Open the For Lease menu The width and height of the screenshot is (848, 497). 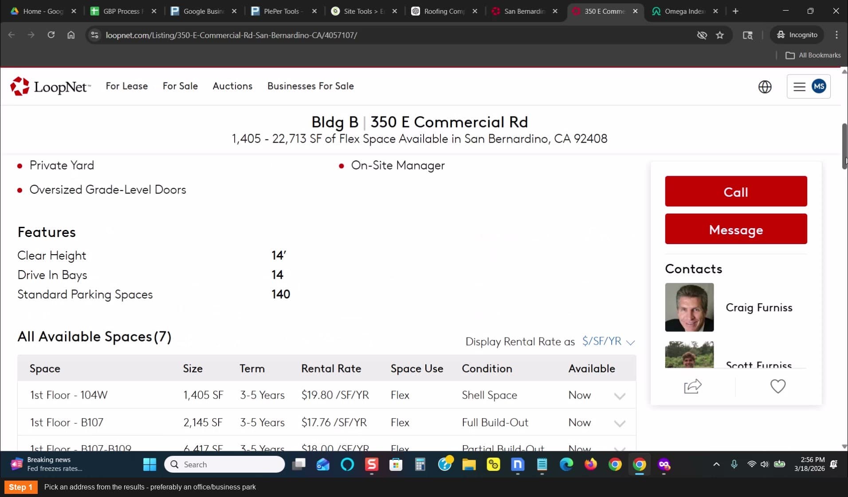pyautogui.click(x=127, y=86)
